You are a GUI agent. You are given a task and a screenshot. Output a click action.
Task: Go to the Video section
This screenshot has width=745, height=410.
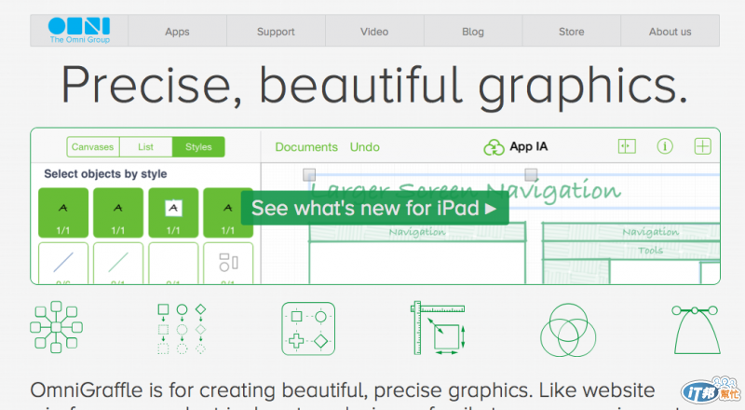(x=374, y=32)
